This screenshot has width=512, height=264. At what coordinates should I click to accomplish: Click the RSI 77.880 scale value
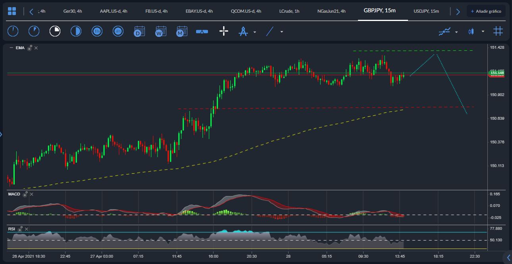pos(496,229)
